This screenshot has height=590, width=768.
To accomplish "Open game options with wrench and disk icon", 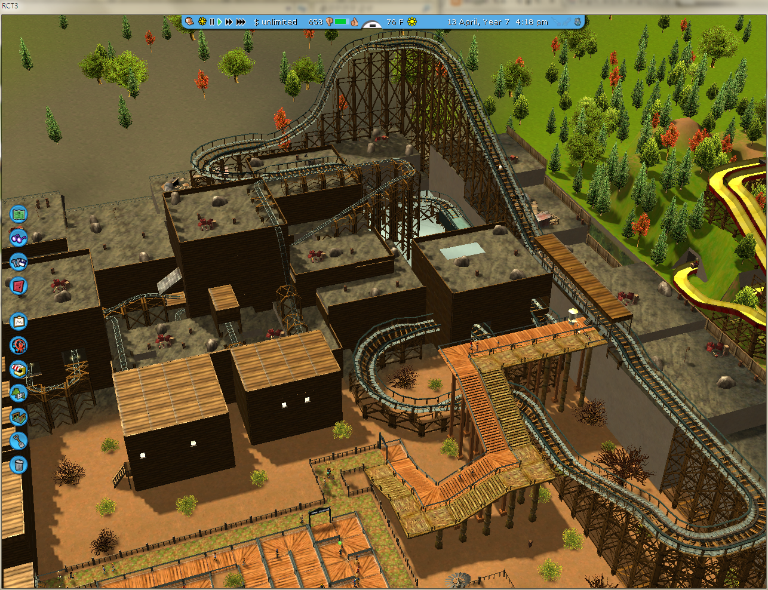I will pyautogui.click(x=19, y=262).
